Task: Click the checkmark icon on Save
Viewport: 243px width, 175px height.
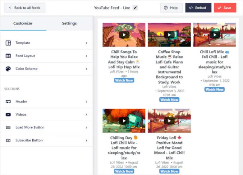Action: 219,8
